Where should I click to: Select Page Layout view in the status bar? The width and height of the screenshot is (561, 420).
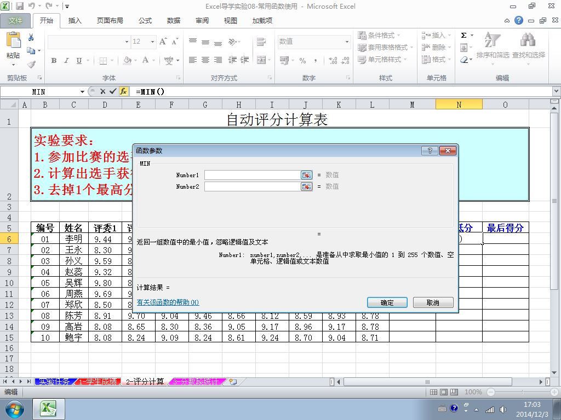pyautogui.click(x=444, y=392)
